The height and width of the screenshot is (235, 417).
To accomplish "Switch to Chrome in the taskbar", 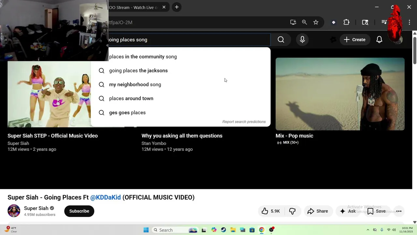I will click(x=262, y=230).
